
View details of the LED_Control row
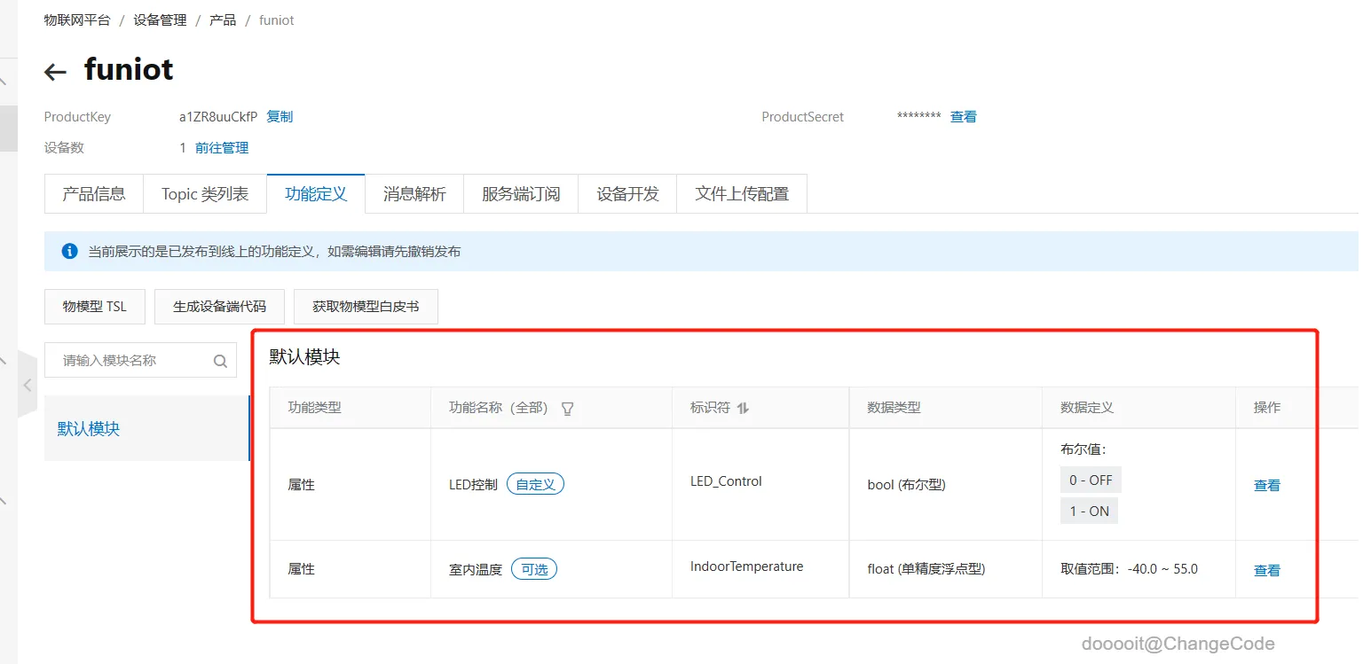[1267, 485]
